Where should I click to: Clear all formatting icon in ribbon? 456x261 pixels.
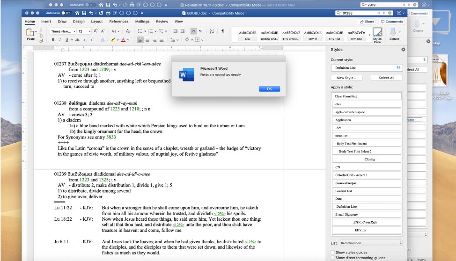pyautogui.click(x=128, y=31)
